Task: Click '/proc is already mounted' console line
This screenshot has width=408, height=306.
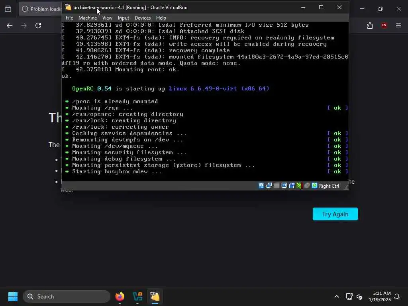Action: pyautogui.click(x=115, y=102)
